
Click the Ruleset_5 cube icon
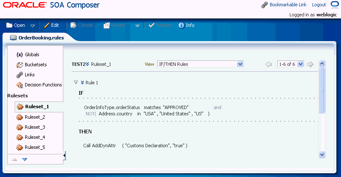pos(20,147)
